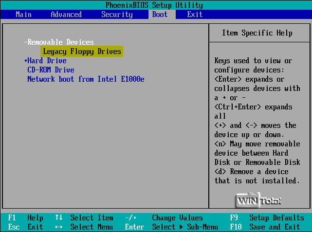
Task: Select CD-ROM Drive boot entry
Action: tap(51, 70)
